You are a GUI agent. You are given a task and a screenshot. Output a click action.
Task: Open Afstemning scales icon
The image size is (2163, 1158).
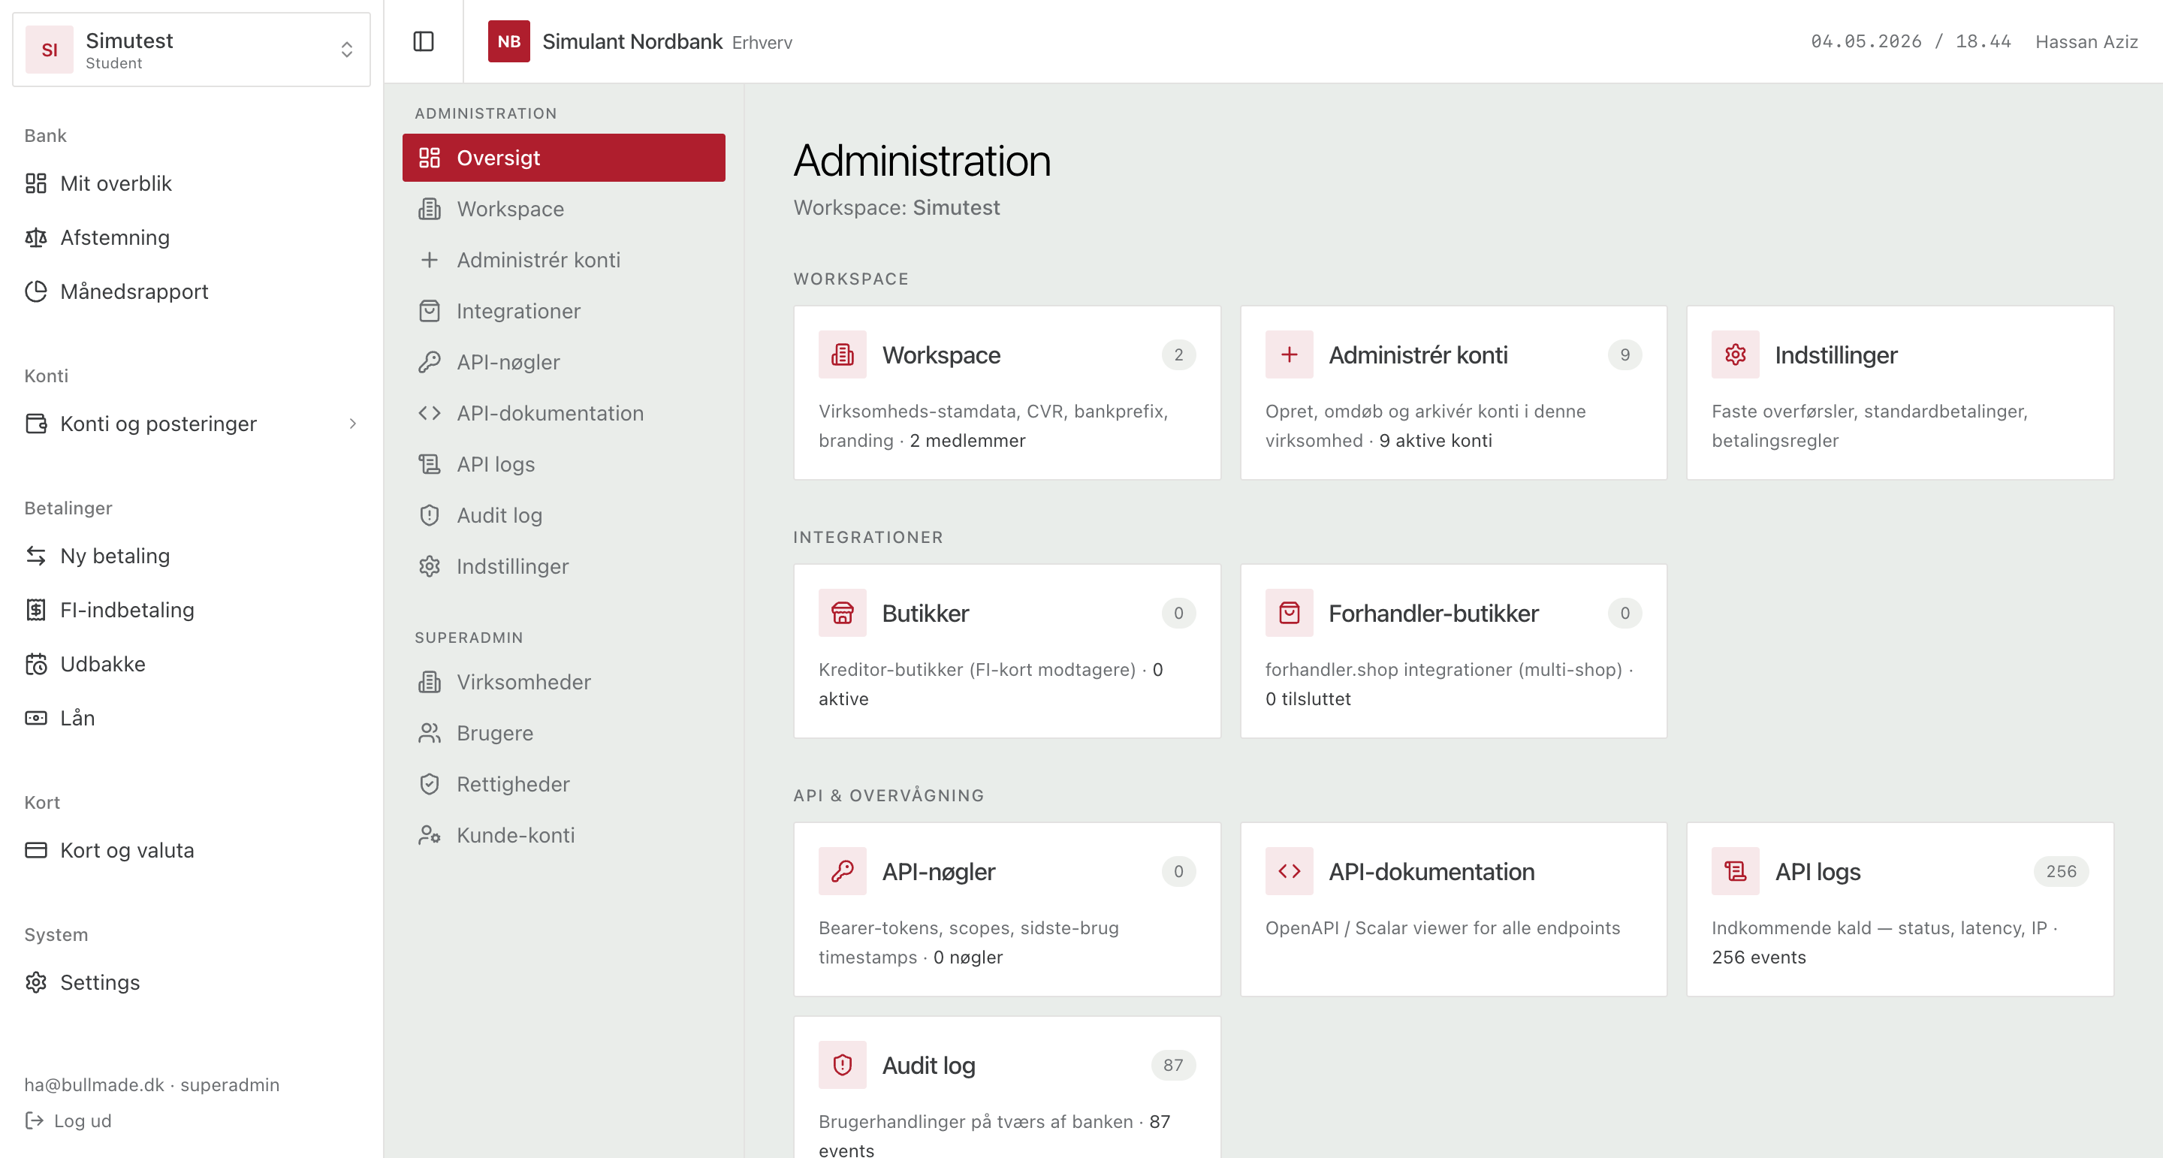click(x=36, y=237)
